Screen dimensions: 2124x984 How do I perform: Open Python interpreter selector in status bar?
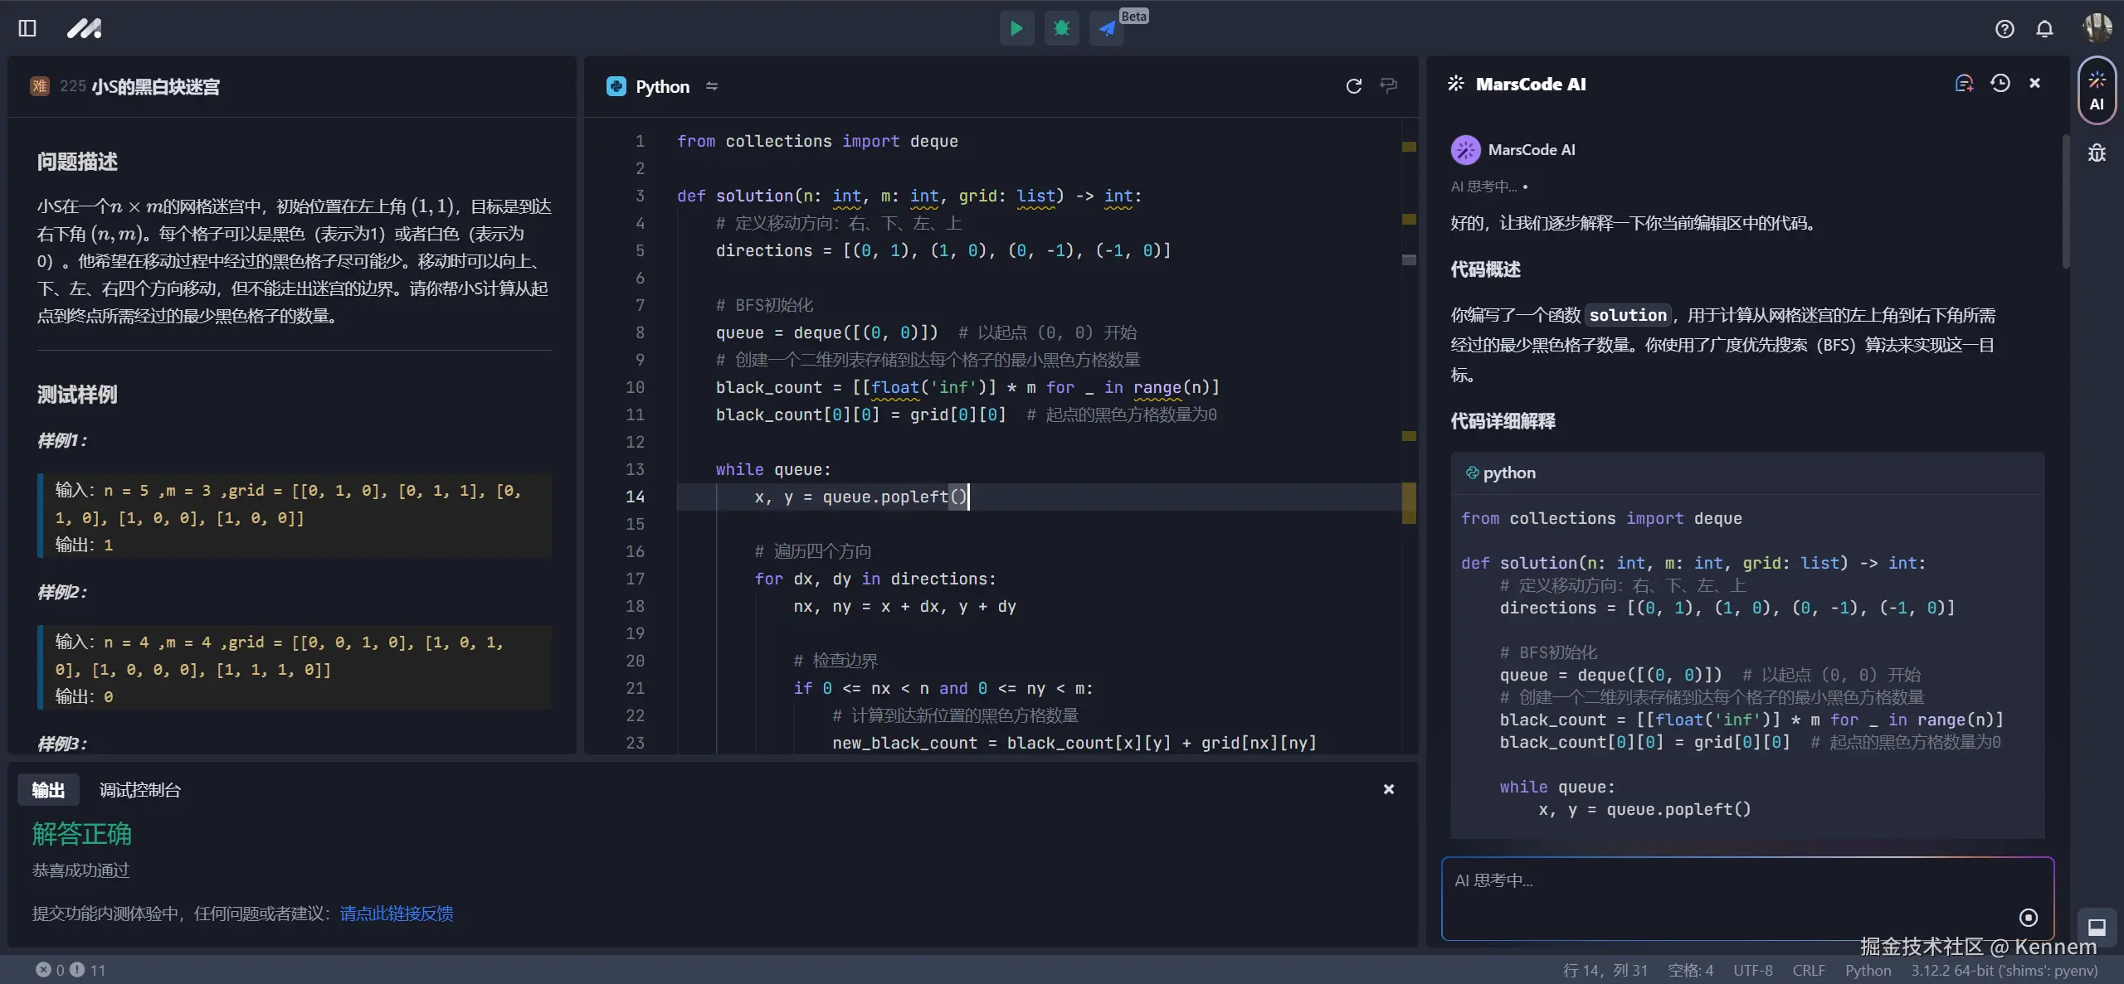click(2004, 970)
